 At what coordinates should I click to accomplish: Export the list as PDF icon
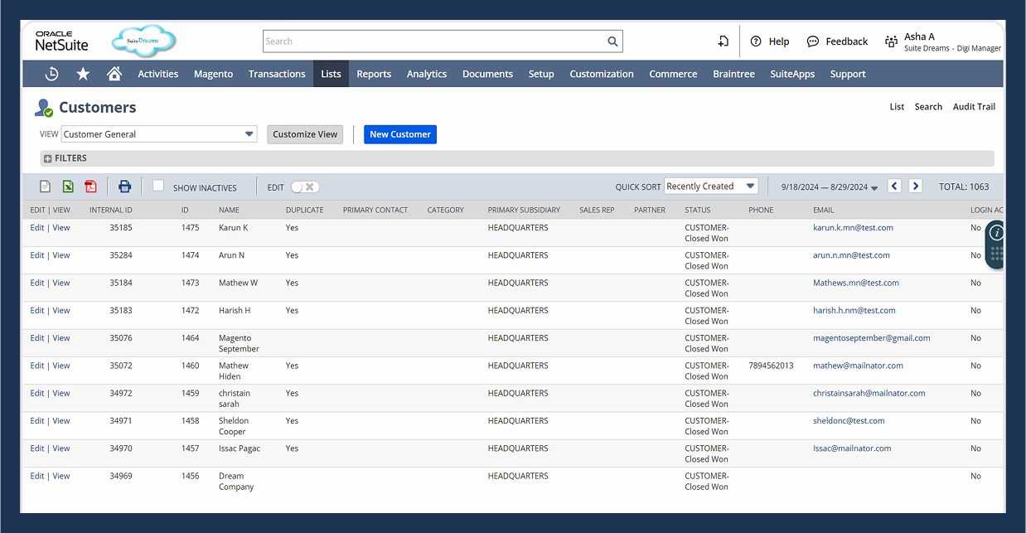pos(90,187)
